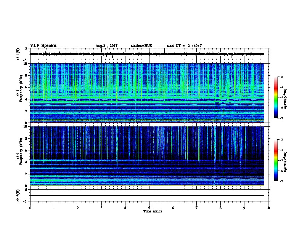Click time axis tick label "7"
Screen dimensions: 302x233
coord(197,208)
